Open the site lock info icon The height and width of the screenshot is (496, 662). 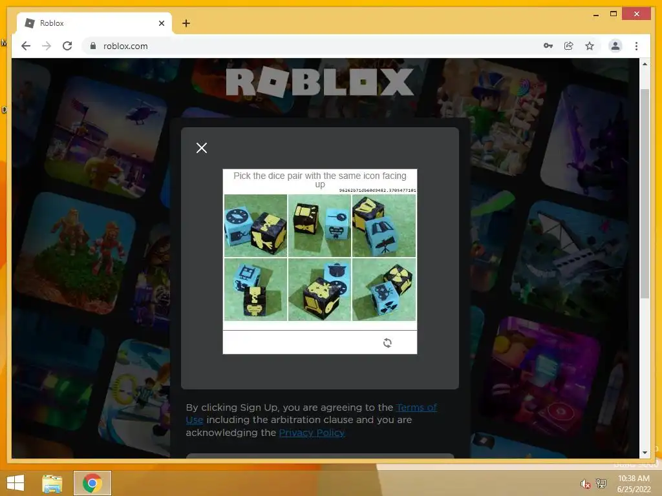[93, 46]
